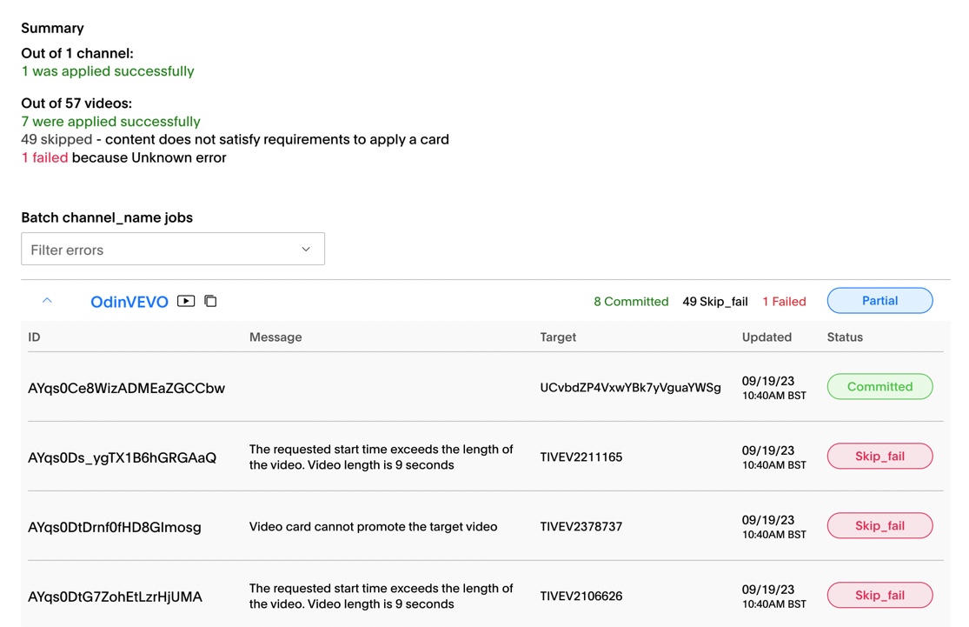Click message "Video card cannot promote the target video"
The width and height of the screenshot is (969, 627).
[x=374, y=527]
